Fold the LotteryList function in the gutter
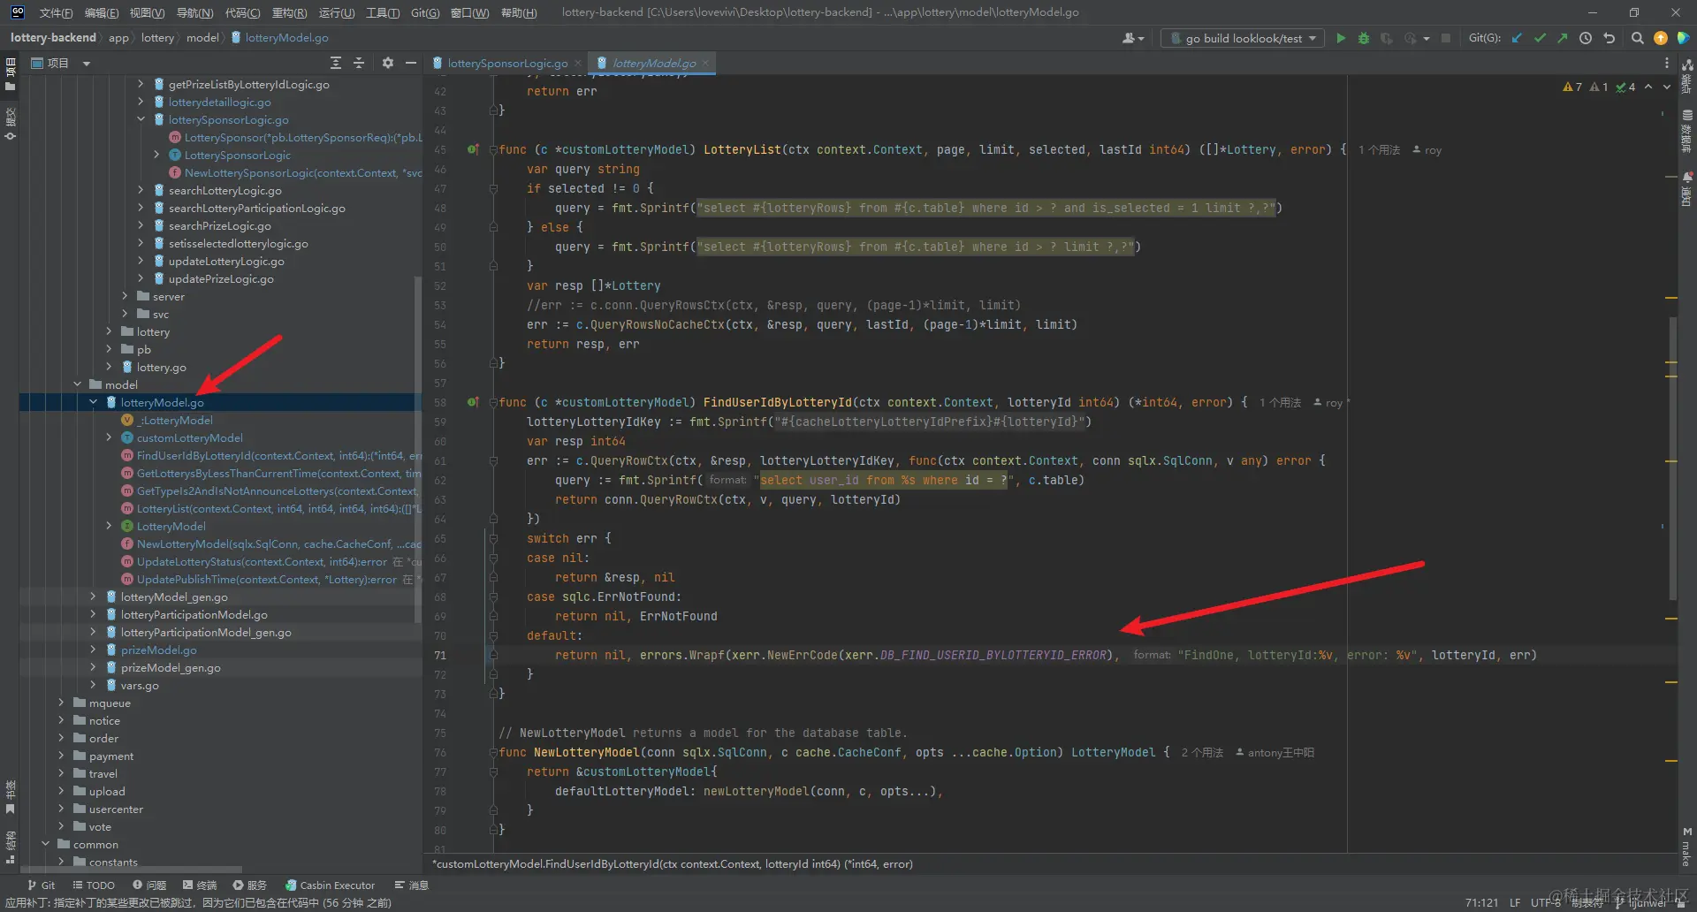The width and height of the screenshot is (1697, 912). (x=493, y=149)
